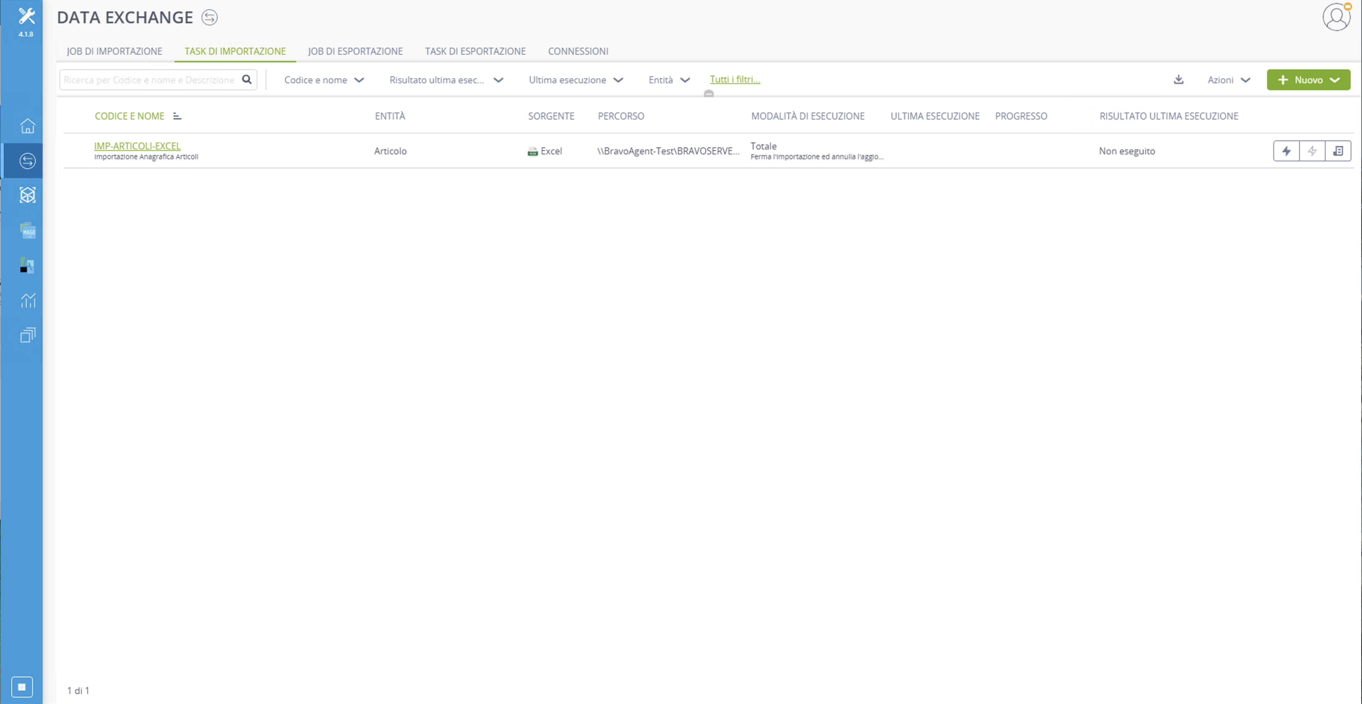Screen dimensions: 1362x704
Task: Switch to Job di Importazione tab
Action: point(114,51)
